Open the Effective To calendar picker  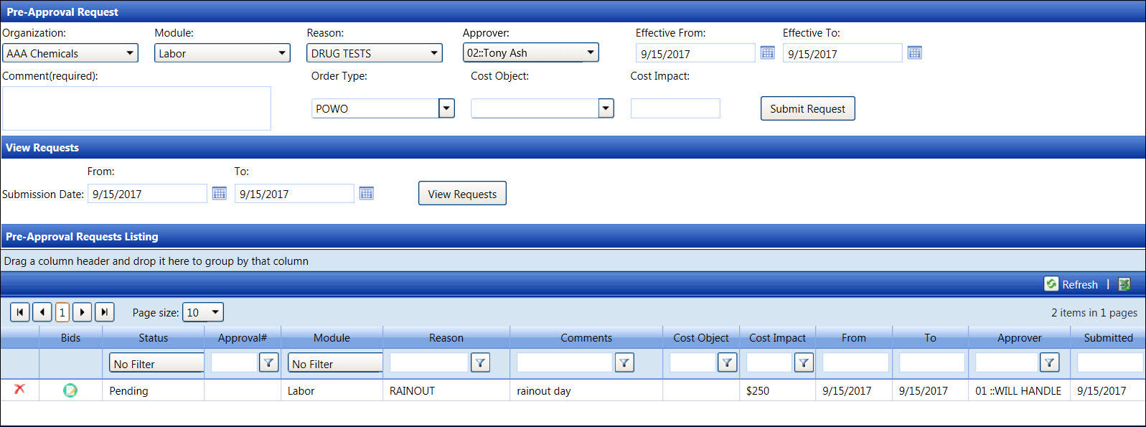tap(914, 53)
